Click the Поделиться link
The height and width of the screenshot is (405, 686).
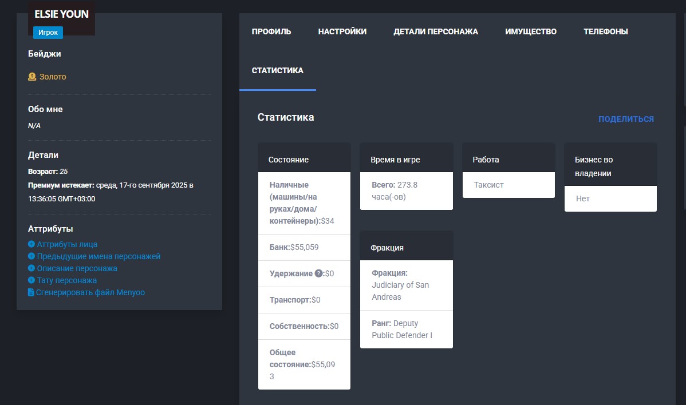626,119
